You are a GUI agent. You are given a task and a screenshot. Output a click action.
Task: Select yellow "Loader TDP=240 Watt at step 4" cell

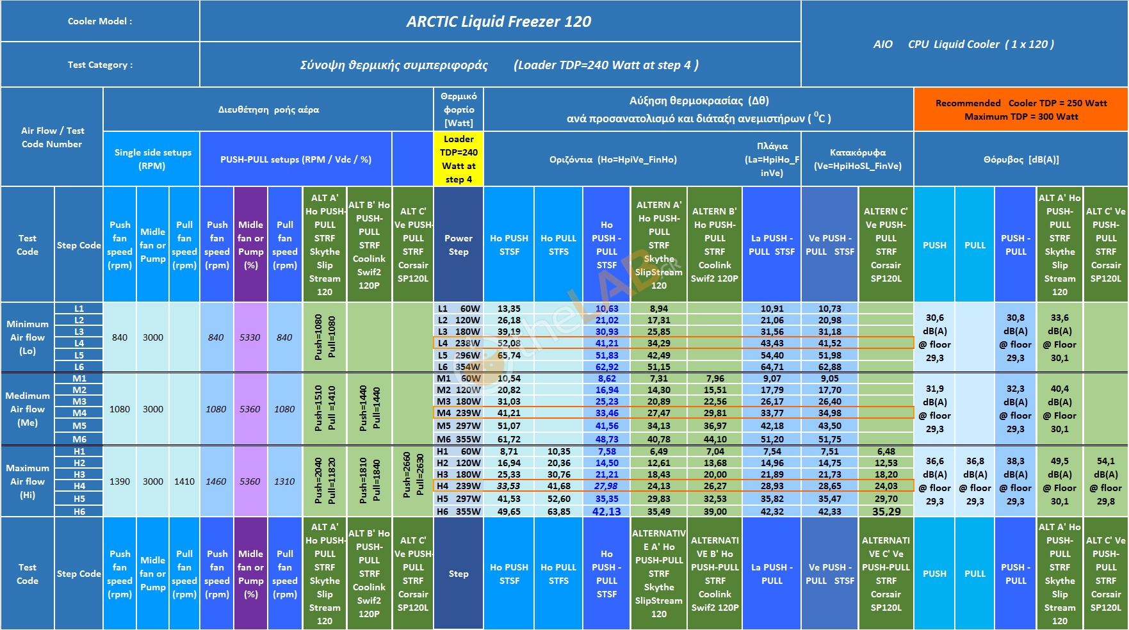click(x=459, y=159)
